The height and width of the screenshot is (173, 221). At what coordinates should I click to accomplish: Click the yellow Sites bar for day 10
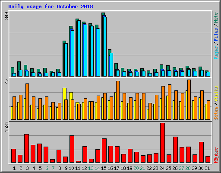(71, 96)
